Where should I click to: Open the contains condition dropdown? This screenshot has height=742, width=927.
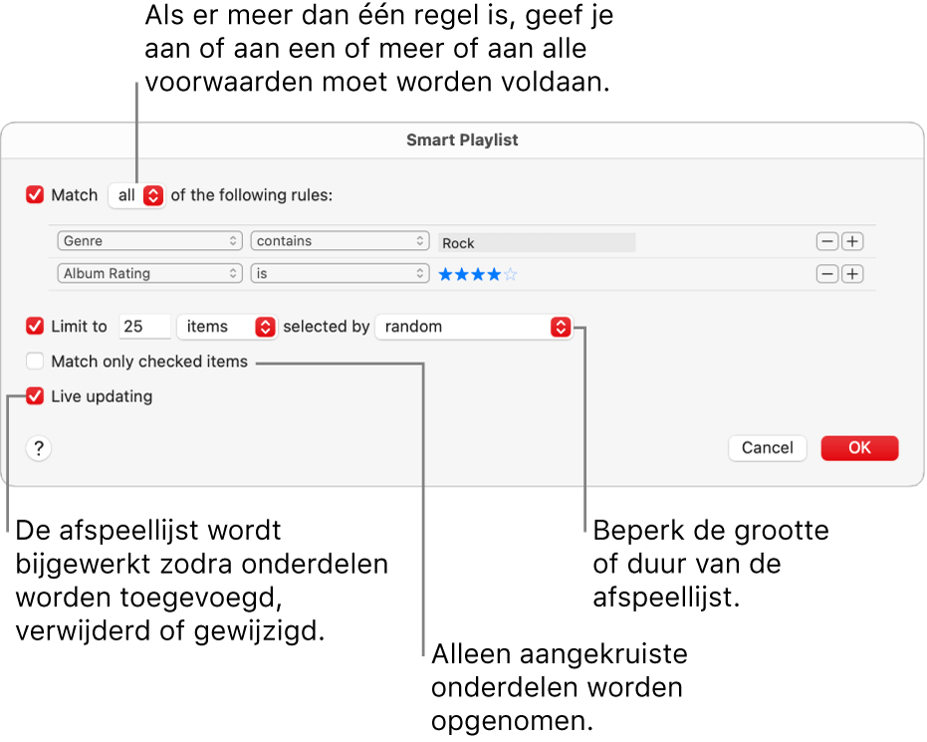(x=340, y=241)
